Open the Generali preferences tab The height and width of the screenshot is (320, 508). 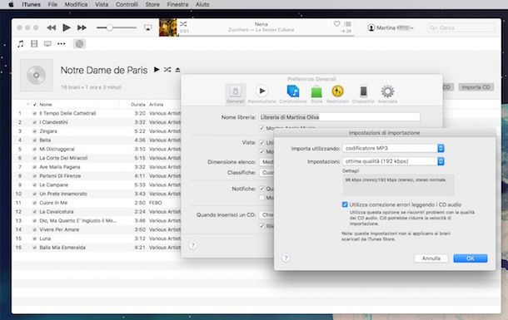coord(236,94)
